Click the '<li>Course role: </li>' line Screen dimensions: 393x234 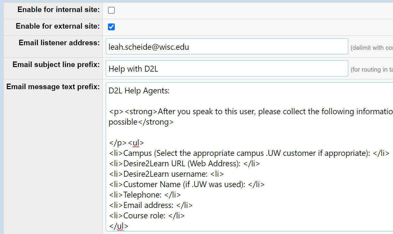point(147,216)
